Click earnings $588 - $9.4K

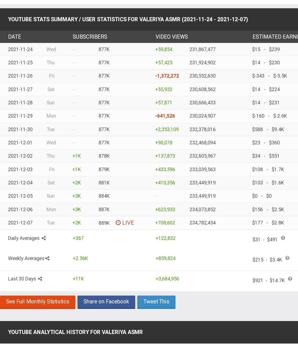click(x=268, y=129)
